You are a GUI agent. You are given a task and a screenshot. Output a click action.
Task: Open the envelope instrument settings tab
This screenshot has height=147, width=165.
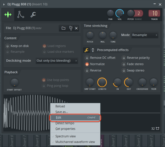21,15
